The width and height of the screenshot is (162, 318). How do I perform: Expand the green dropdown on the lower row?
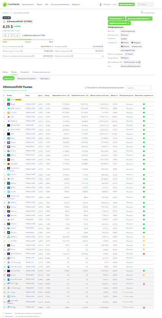(119, 23)
